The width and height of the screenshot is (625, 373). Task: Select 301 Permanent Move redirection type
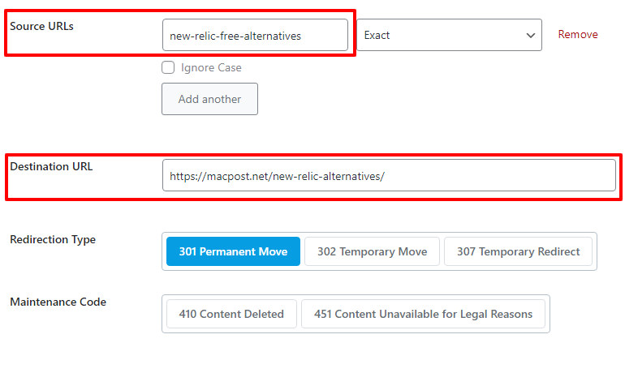point(233,251)
